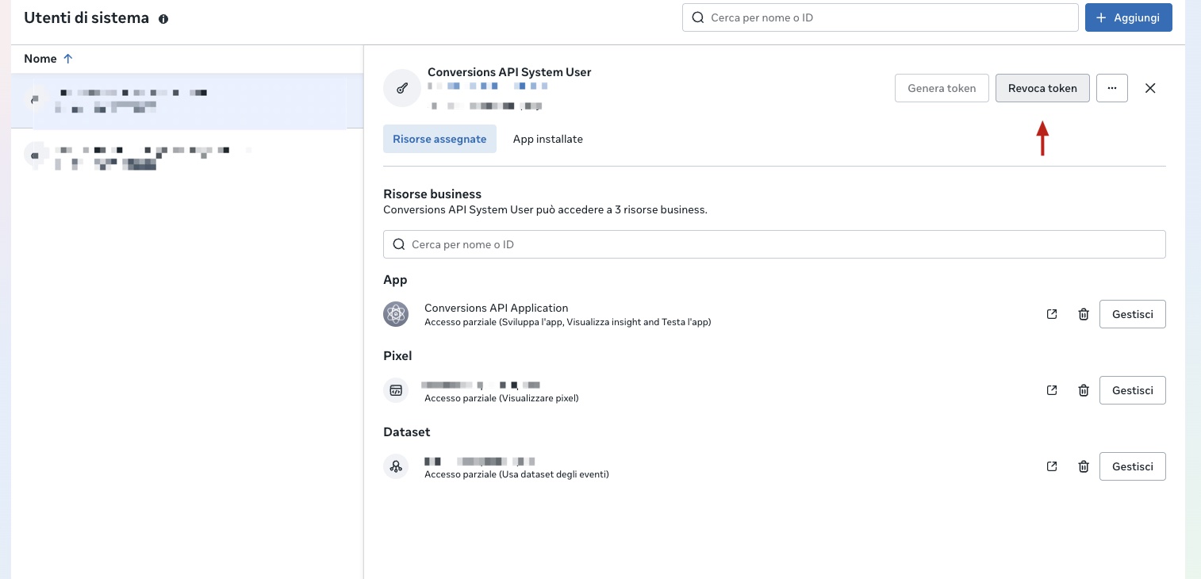Click the Utenti di sistema page heading
The image size is (1201, 579).
pyautogui.click(x=86, y=17)
